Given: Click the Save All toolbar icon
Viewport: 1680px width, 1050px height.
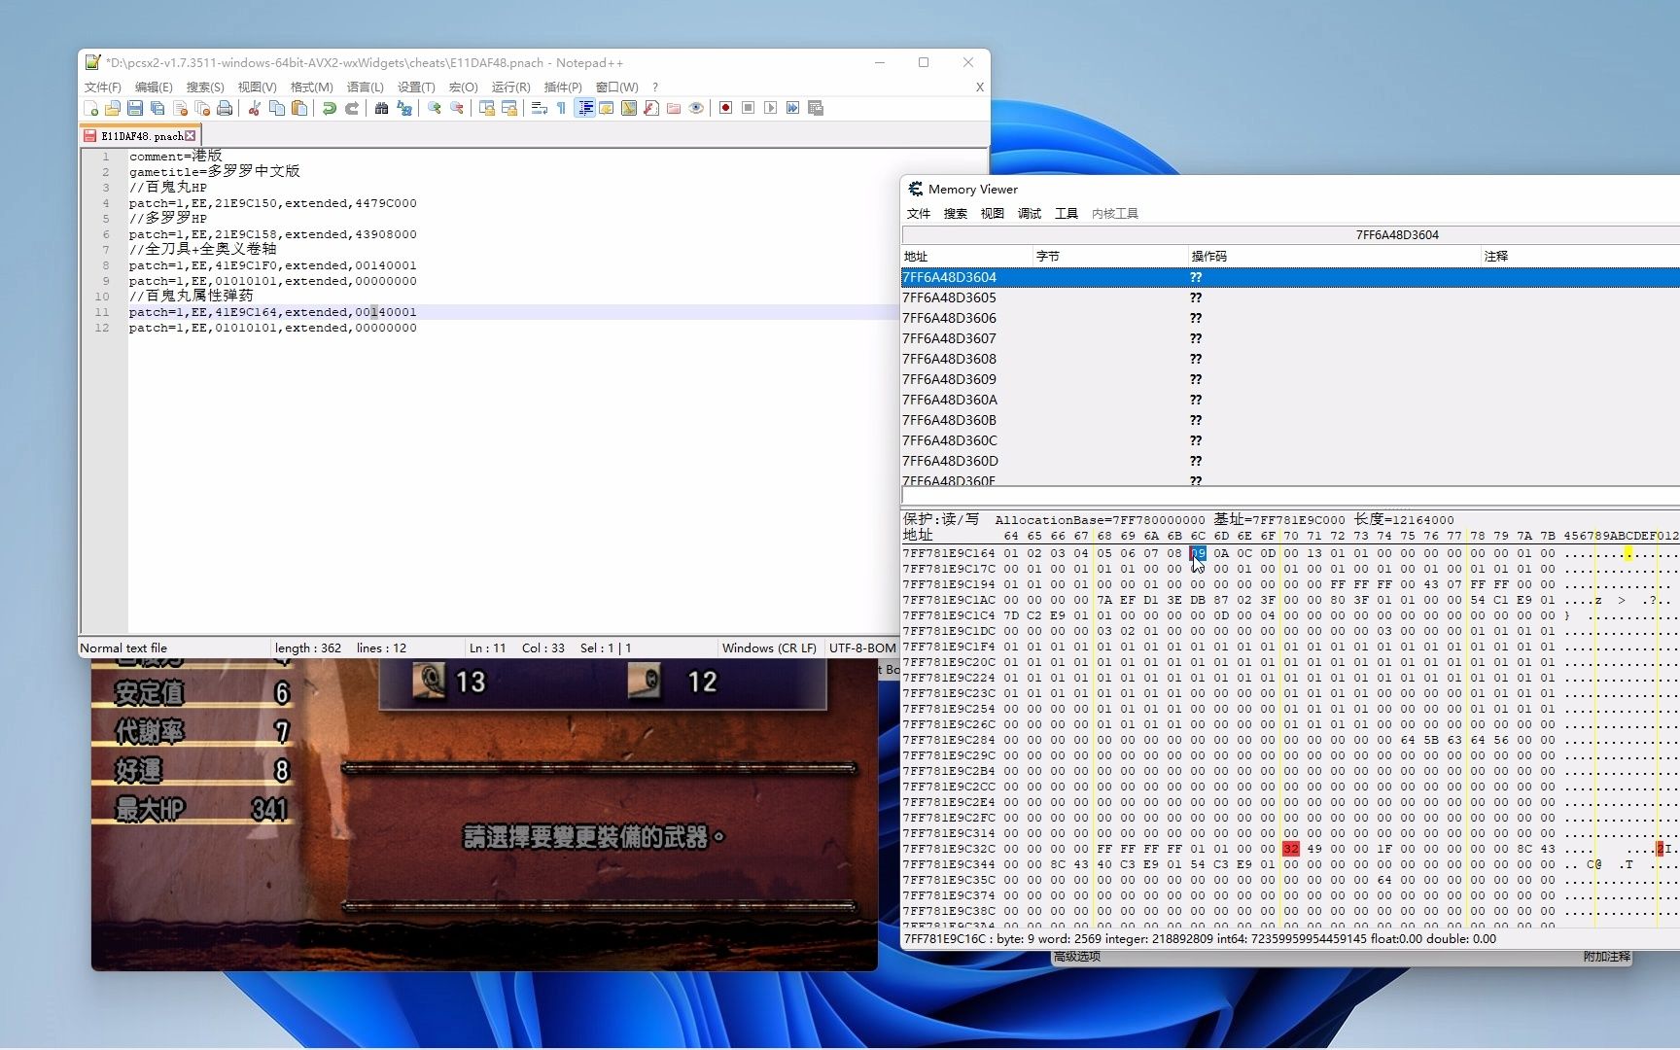Looking at the screenshot, I should 157,108.
